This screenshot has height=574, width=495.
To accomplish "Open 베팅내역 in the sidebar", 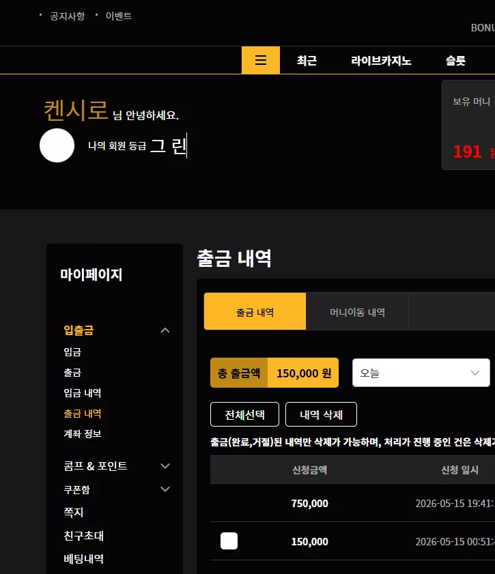I will pyautogui.click(x=83, y=559).
